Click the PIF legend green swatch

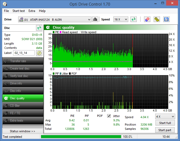[54, 74]
